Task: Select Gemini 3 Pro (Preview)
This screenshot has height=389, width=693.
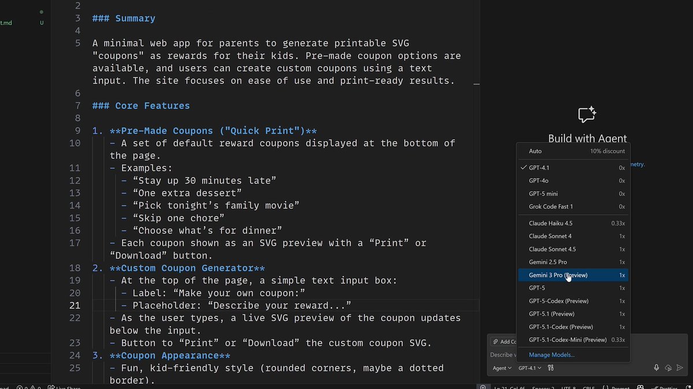Action: point(573,275)
